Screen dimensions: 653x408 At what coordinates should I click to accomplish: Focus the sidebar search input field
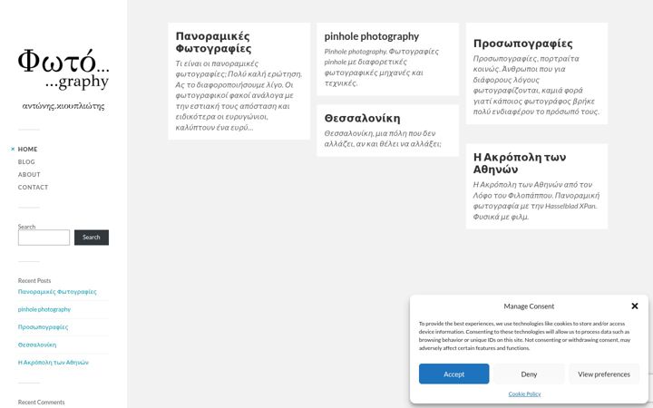click(x=44, y=238)
